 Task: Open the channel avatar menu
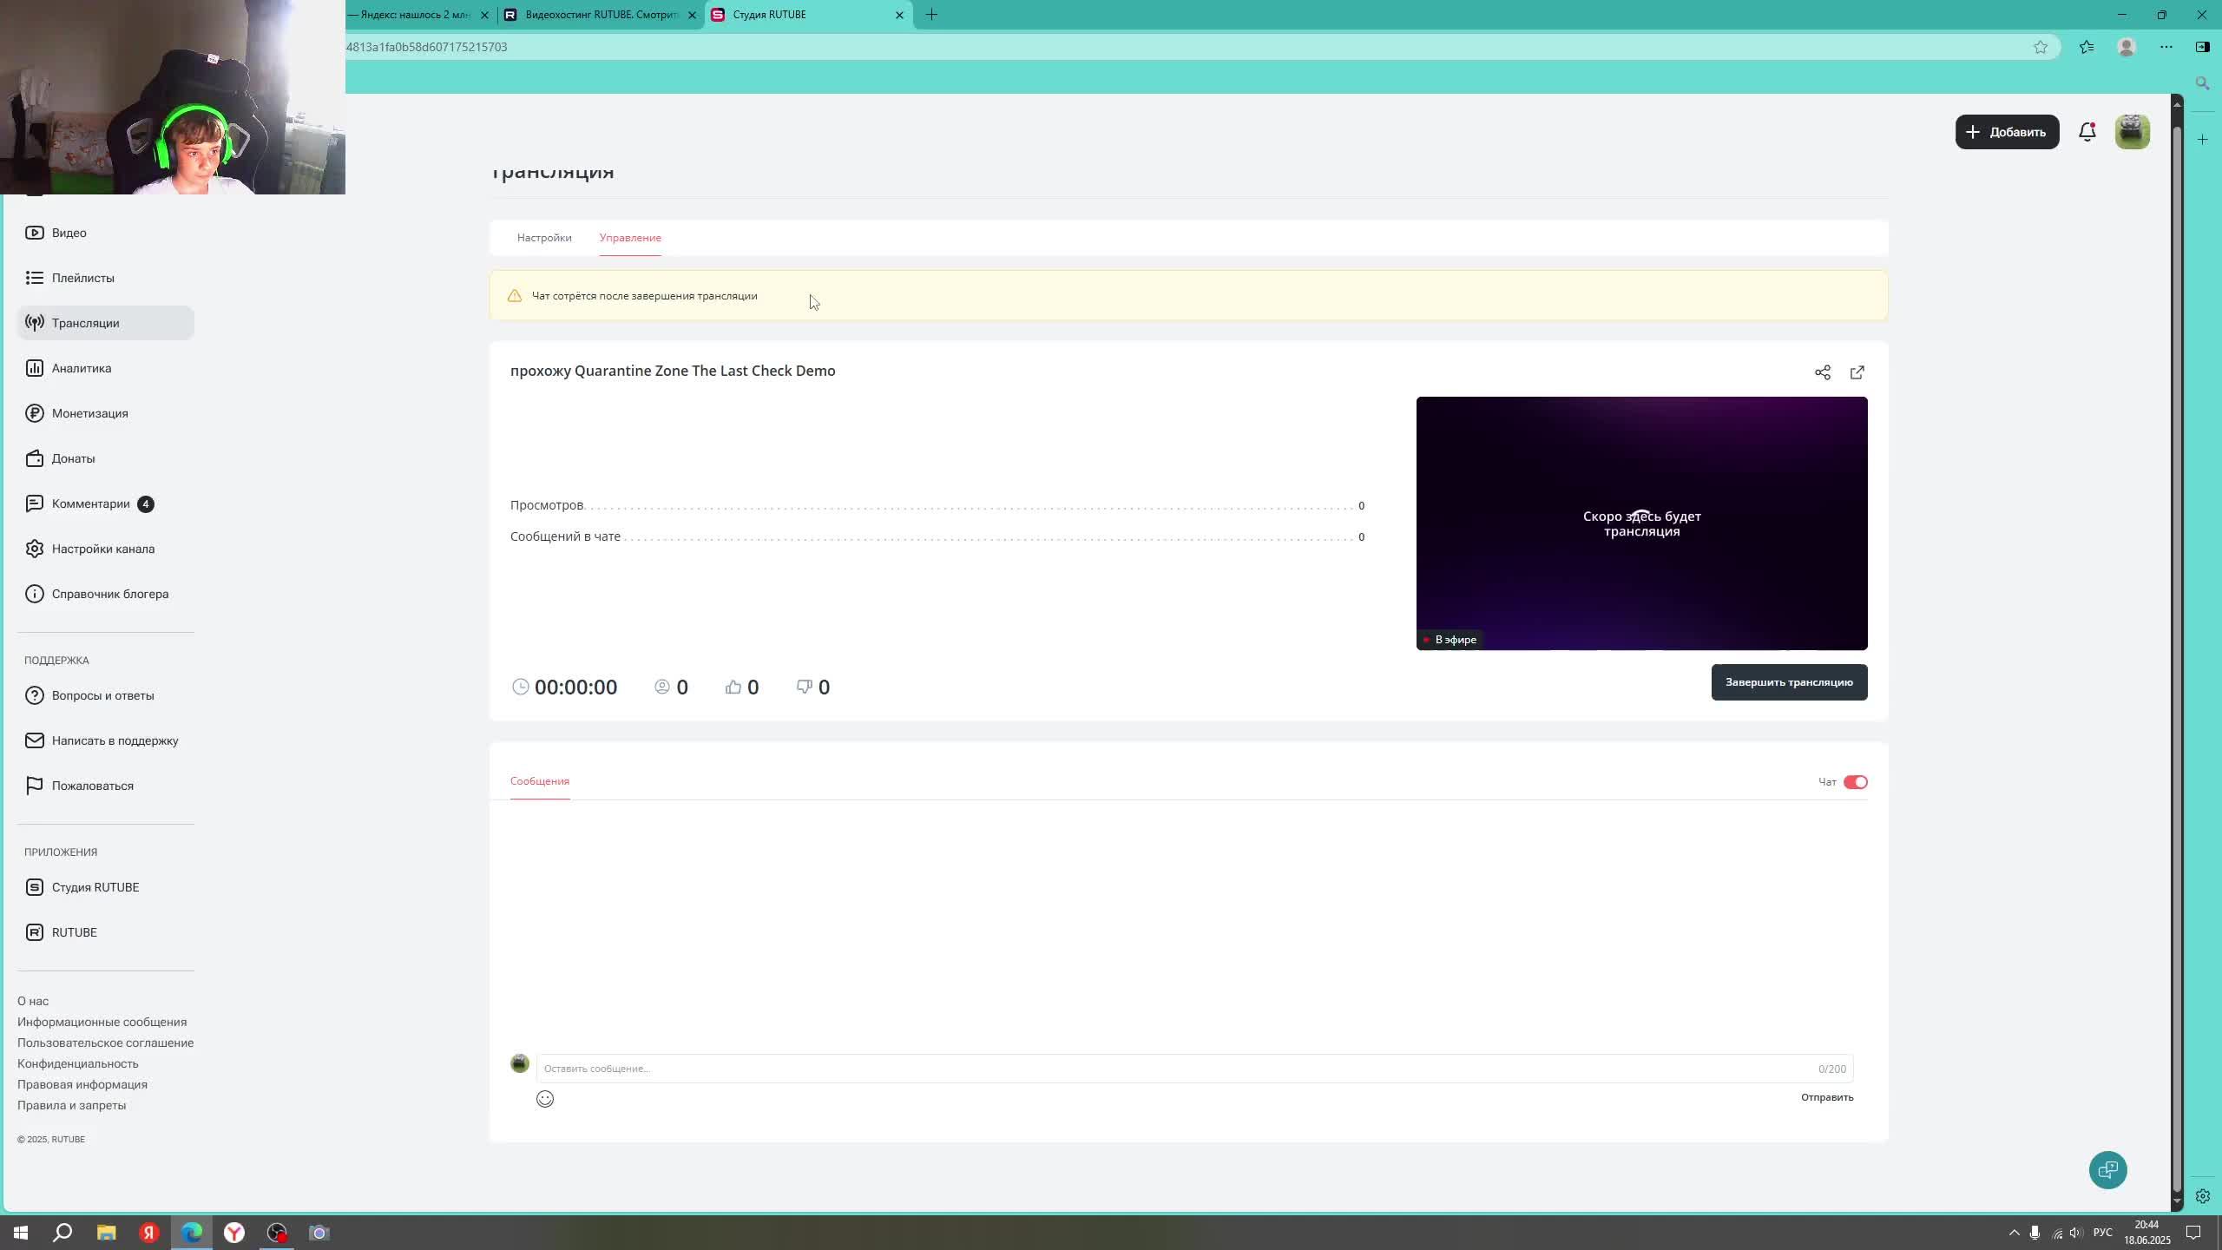[2133, 132]
